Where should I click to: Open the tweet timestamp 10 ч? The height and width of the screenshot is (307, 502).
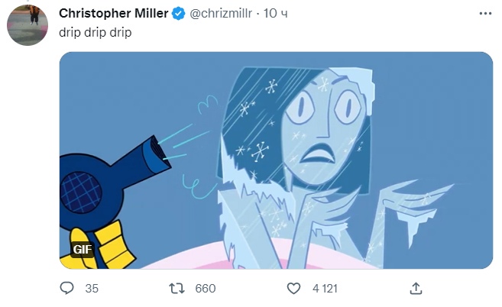point(275,14)
